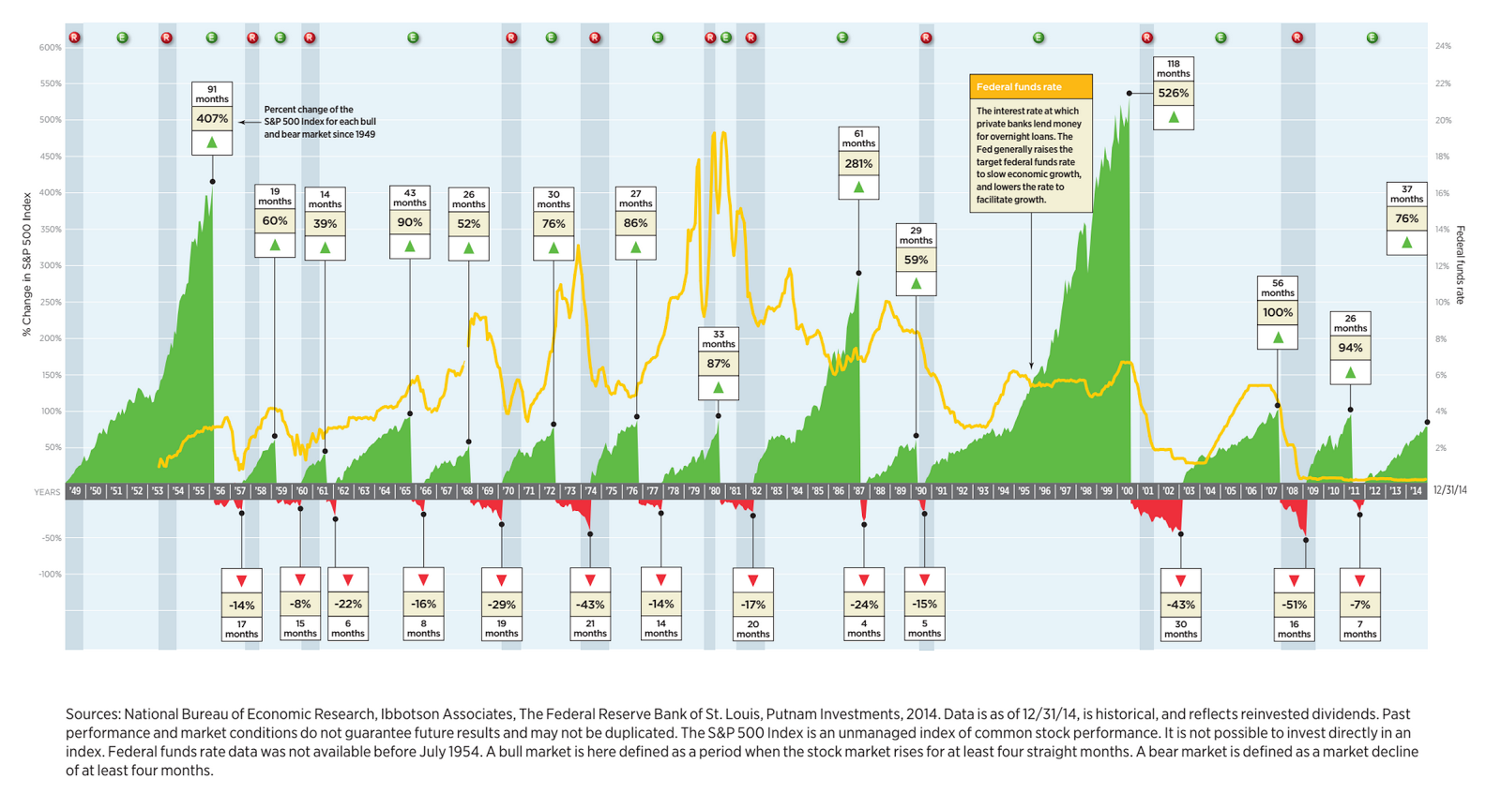Select year '87 on the timeline
This screenshot has width=1501, height=794.
pos(858,491)
